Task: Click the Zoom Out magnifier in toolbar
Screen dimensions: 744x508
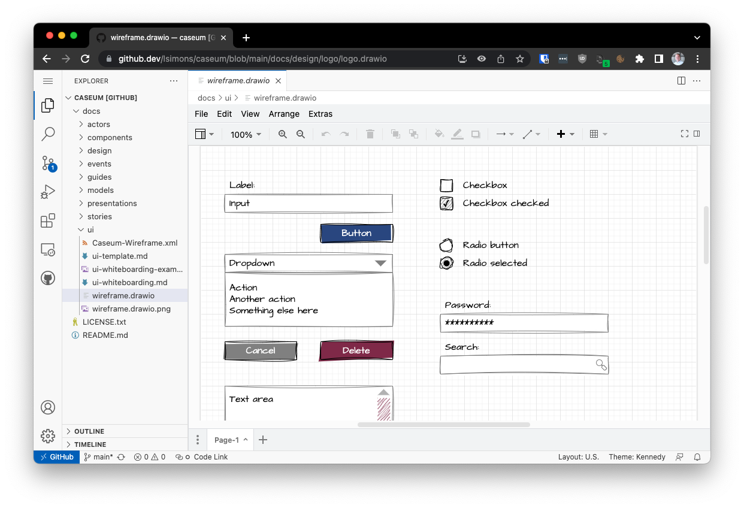Action: tap(301, 134)
